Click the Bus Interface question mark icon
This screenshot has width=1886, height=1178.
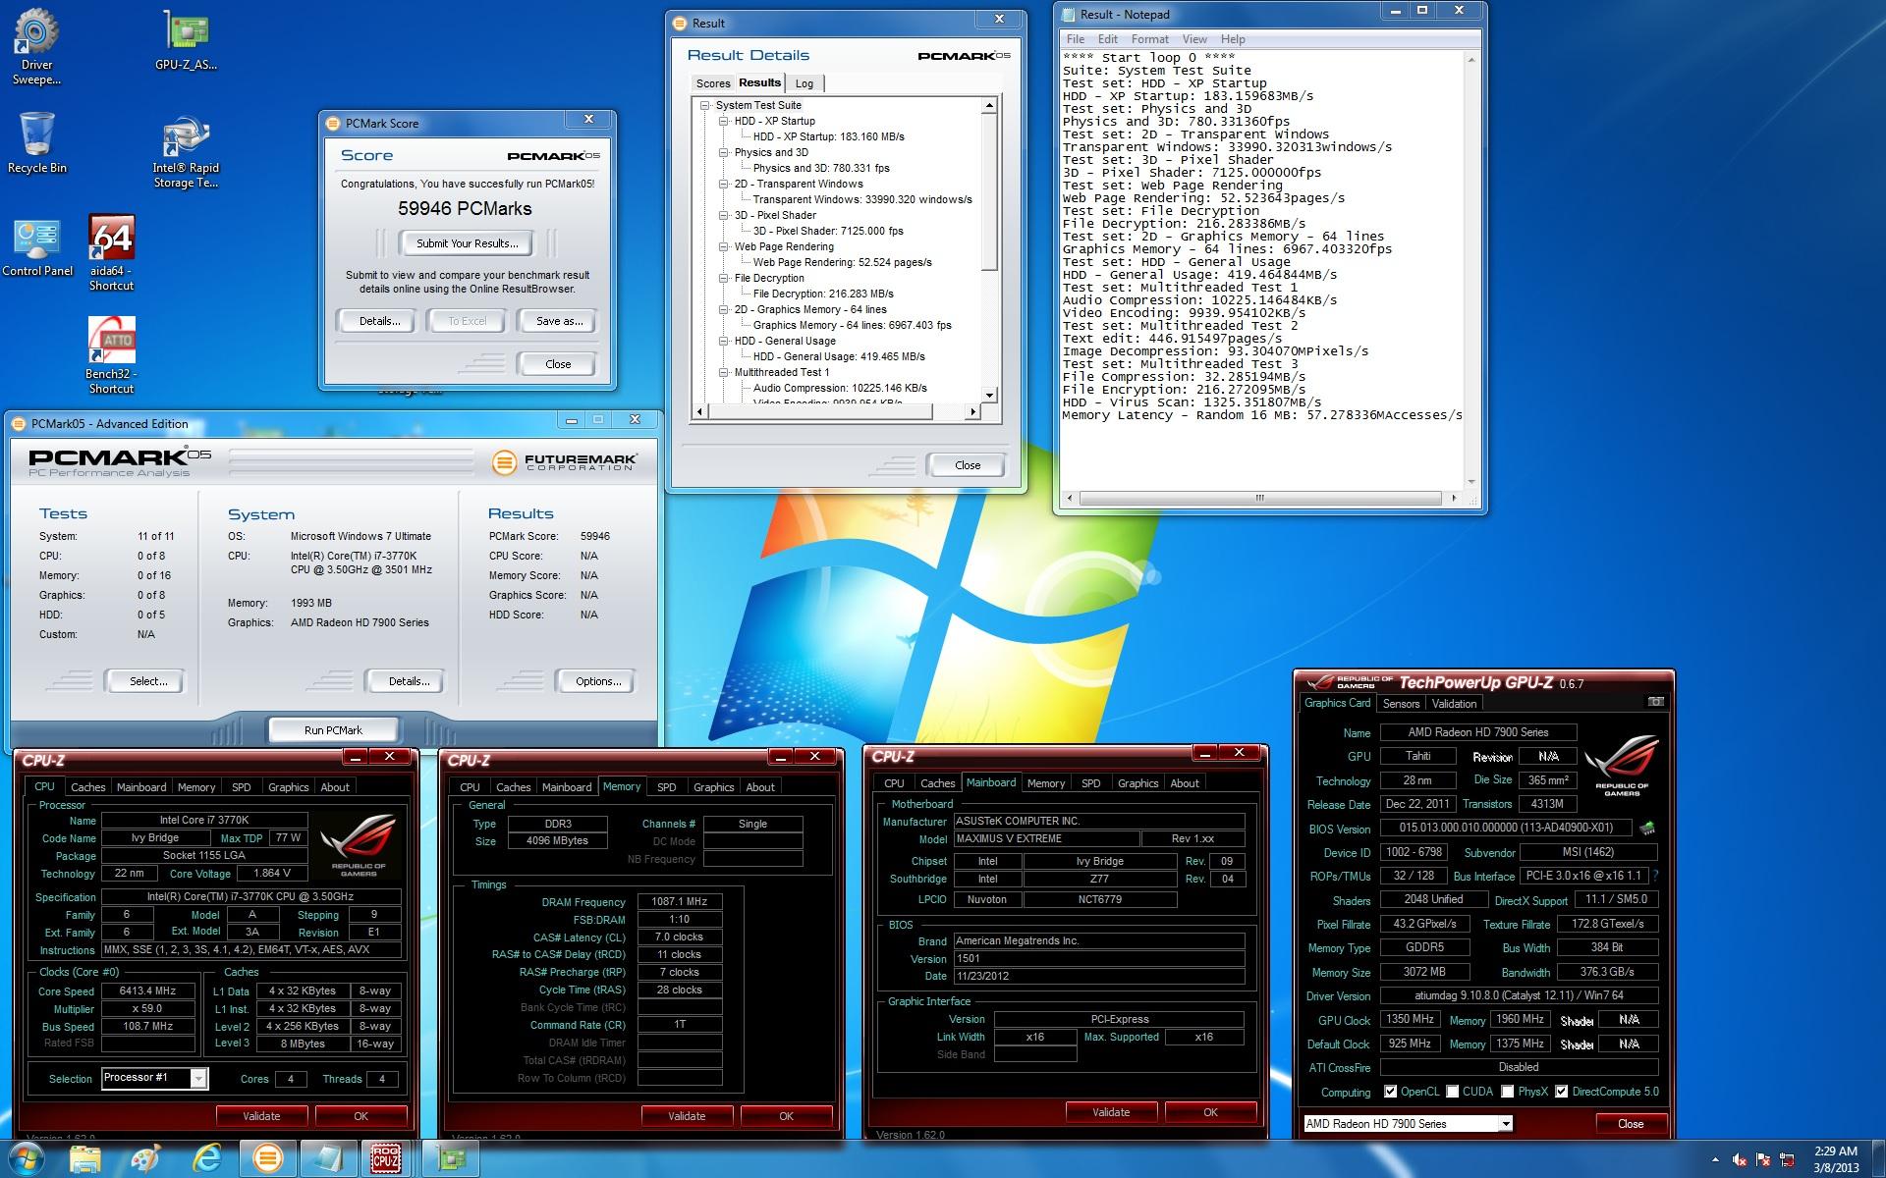1656,875
